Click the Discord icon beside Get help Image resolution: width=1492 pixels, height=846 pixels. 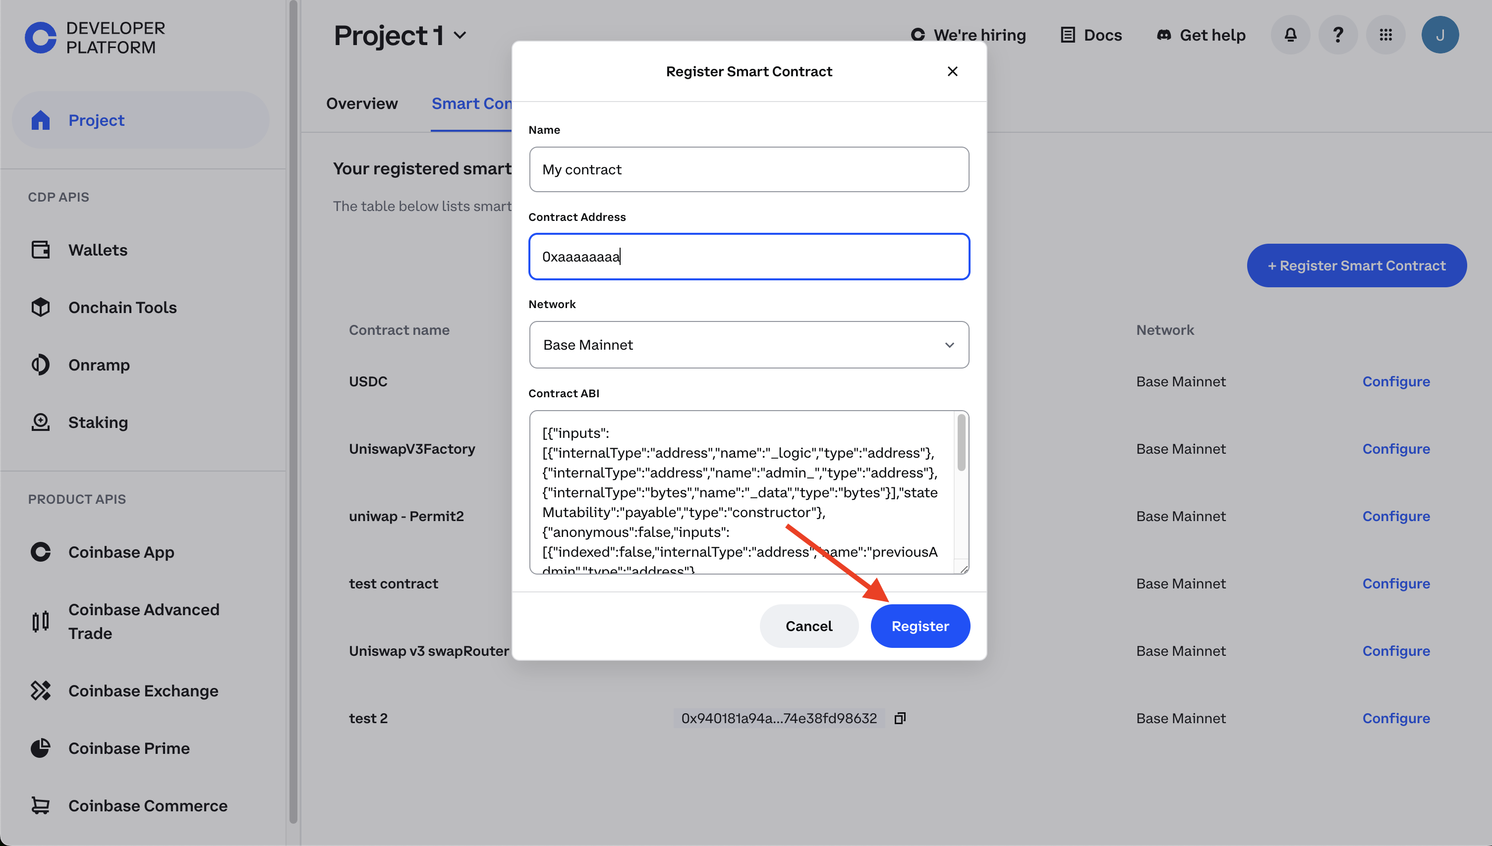click(1163, 35)
